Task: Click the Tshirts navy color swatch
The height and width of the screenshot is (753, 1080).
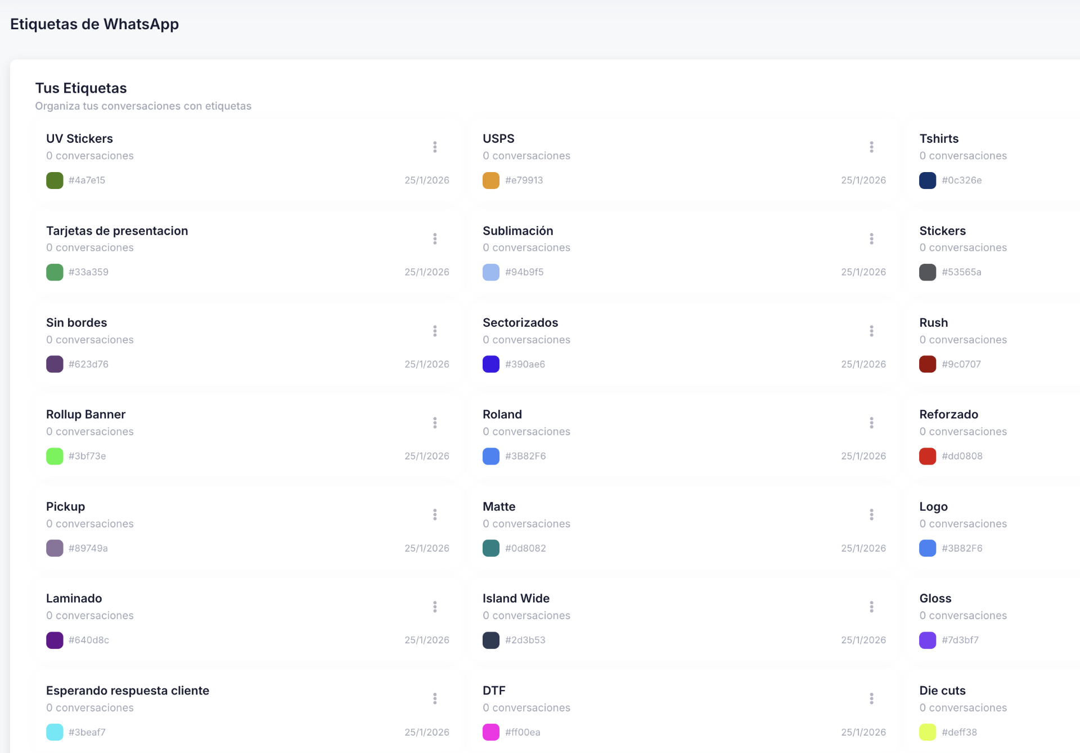Action: click(928, 181)
